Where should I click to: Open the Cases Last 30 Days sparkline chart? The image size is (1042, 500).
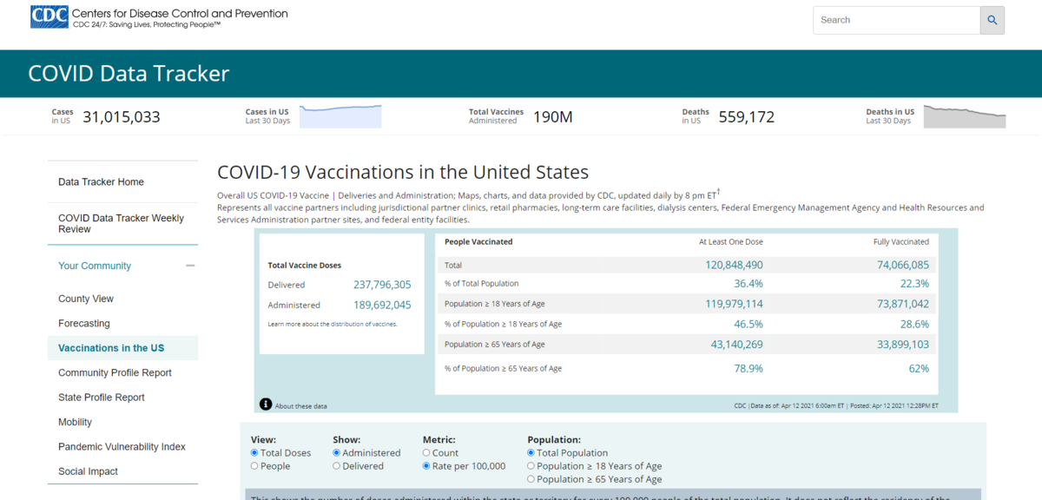(340, 116)
